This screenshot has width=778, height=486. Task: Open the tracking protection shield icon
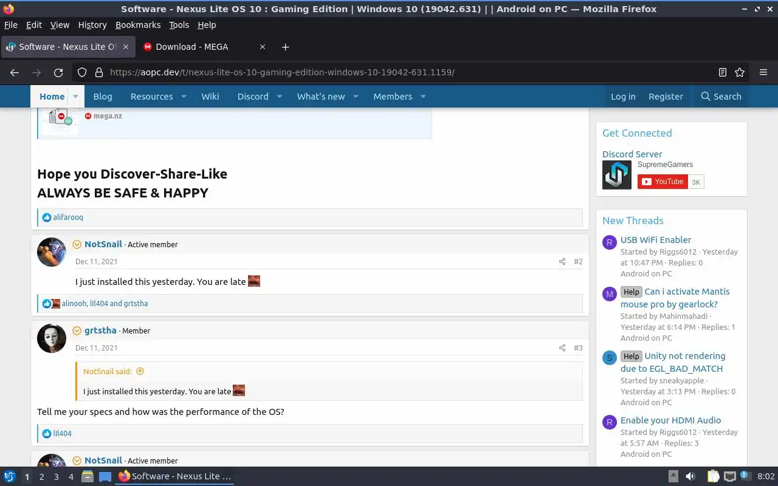click(x=82, y=72)
